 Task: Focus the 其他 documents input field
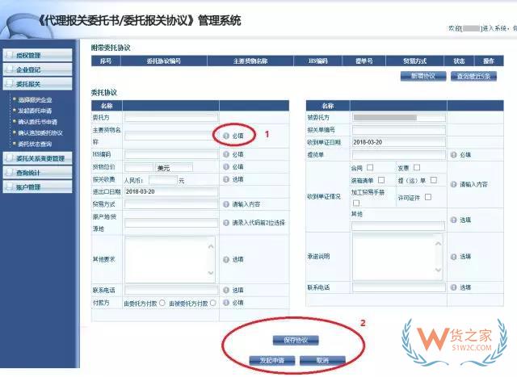(398, 226)
